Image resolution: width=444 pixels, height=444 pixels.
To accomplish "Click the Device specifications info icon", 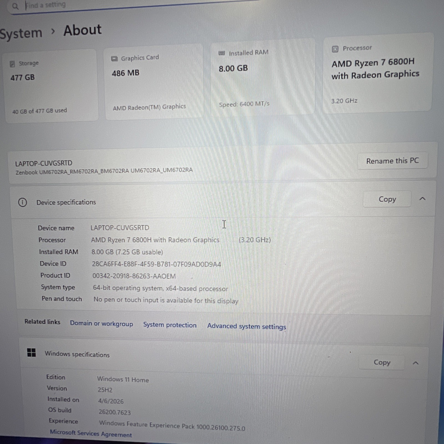I will 22,202.
